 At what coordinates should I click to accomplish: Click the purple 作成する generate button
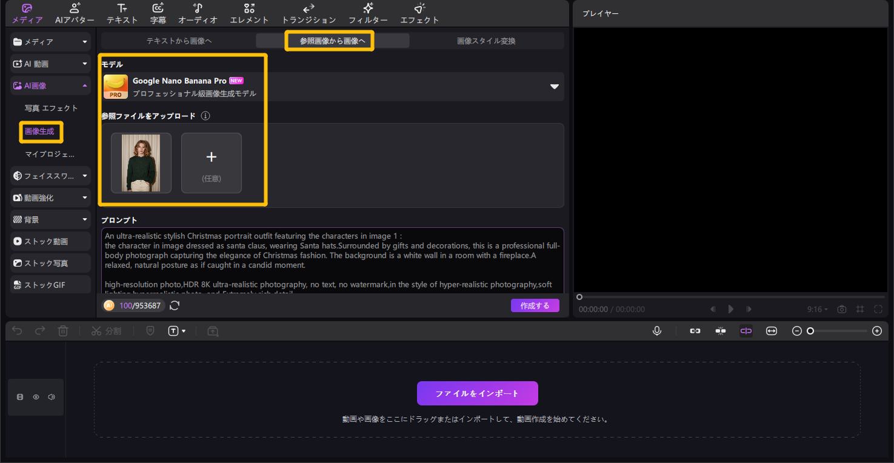point(535,305)
